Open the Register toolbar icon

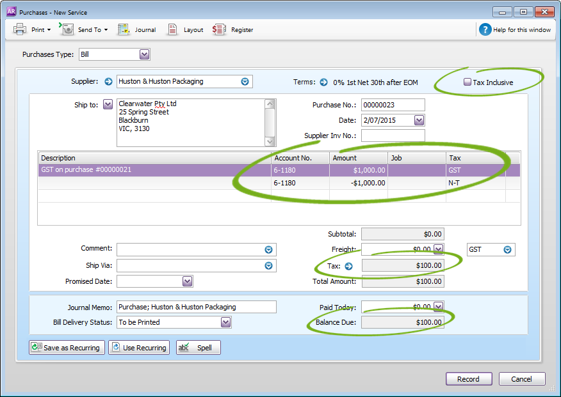pos(220,29)
